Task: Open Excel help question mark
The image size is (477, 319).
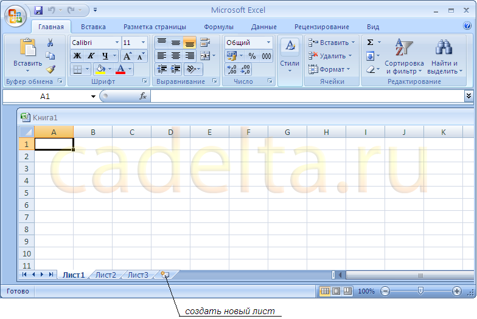Action: click(x=467, y=26)
